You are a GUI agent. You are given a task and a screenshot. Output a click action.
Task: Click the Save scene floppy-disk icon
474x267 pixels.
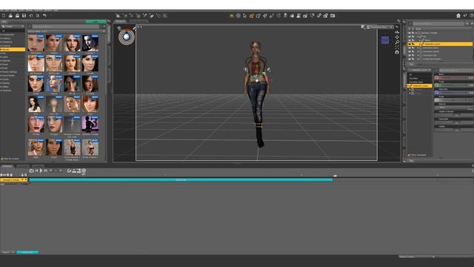[x=24, y=16]
